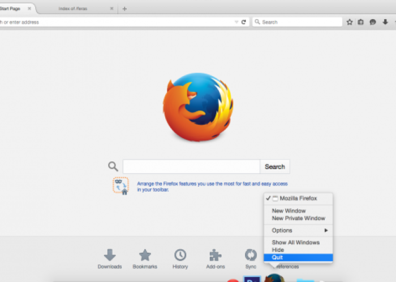Open address bar history dropdown arrow
The width and height of the screenshot is (396, 282).
point(236,22)
